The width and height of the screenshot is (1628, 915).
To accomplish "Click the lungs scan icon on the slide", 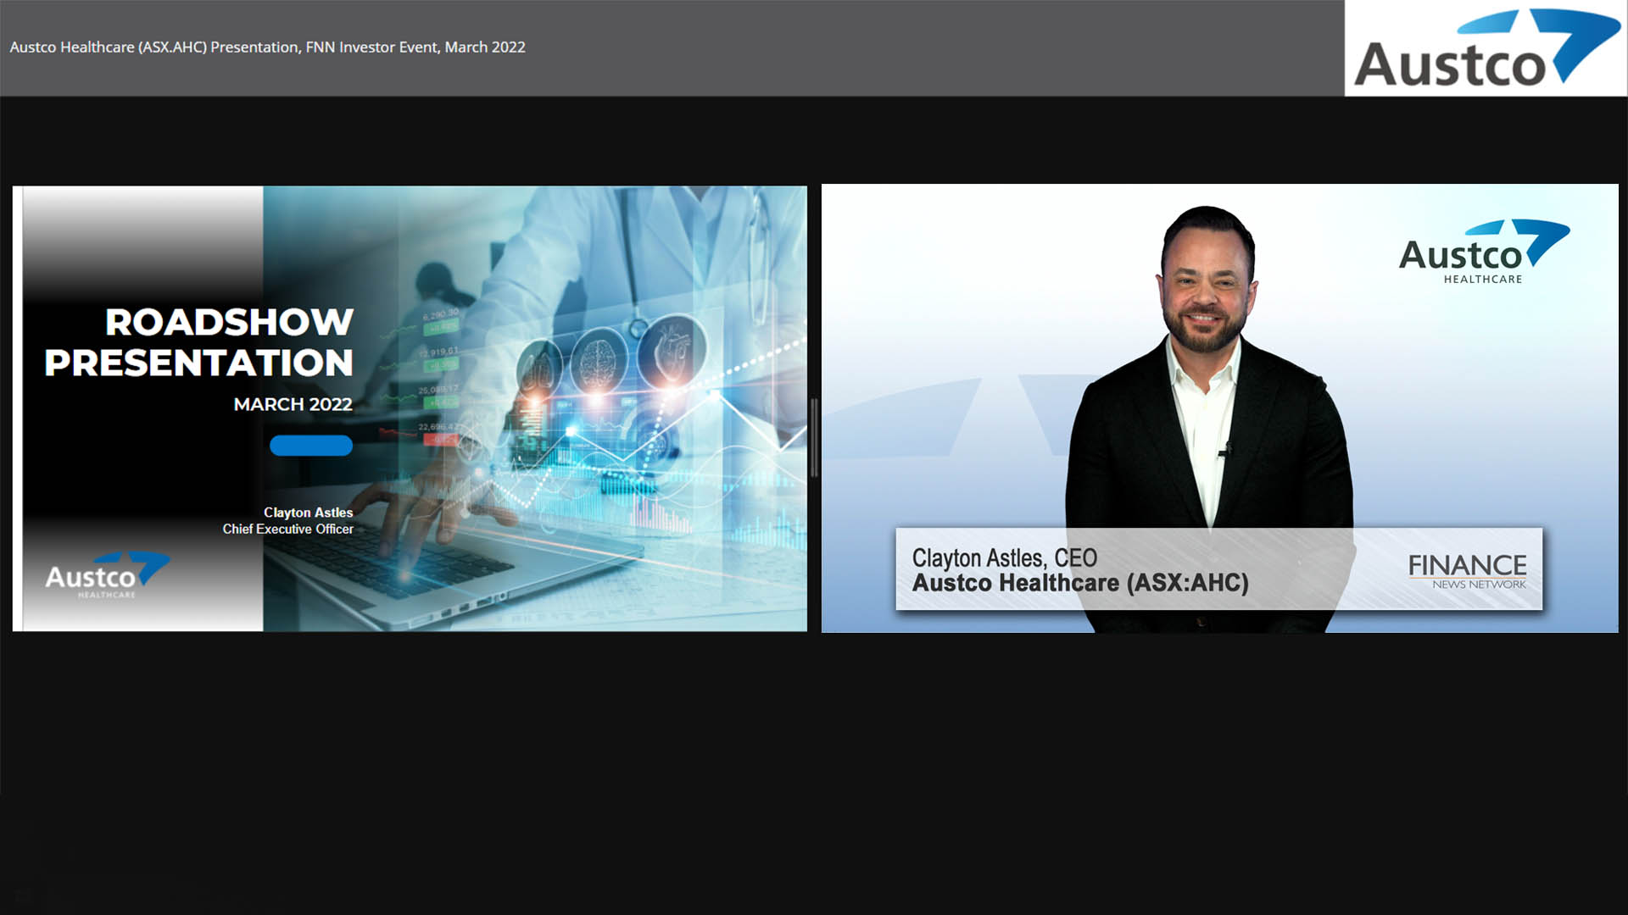I will [539, 370].
